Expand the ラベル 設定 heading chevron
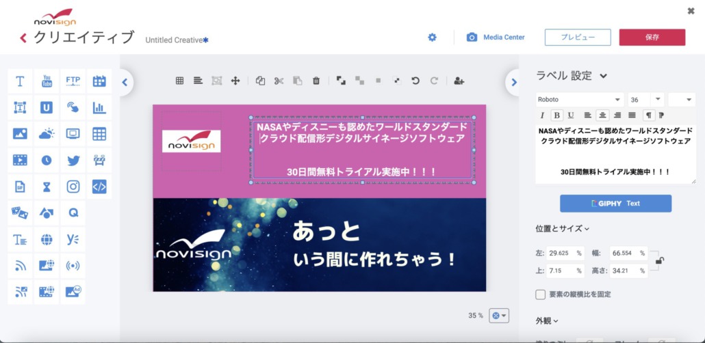This screenshot has height=343, width=705. (x=604, y=76)
